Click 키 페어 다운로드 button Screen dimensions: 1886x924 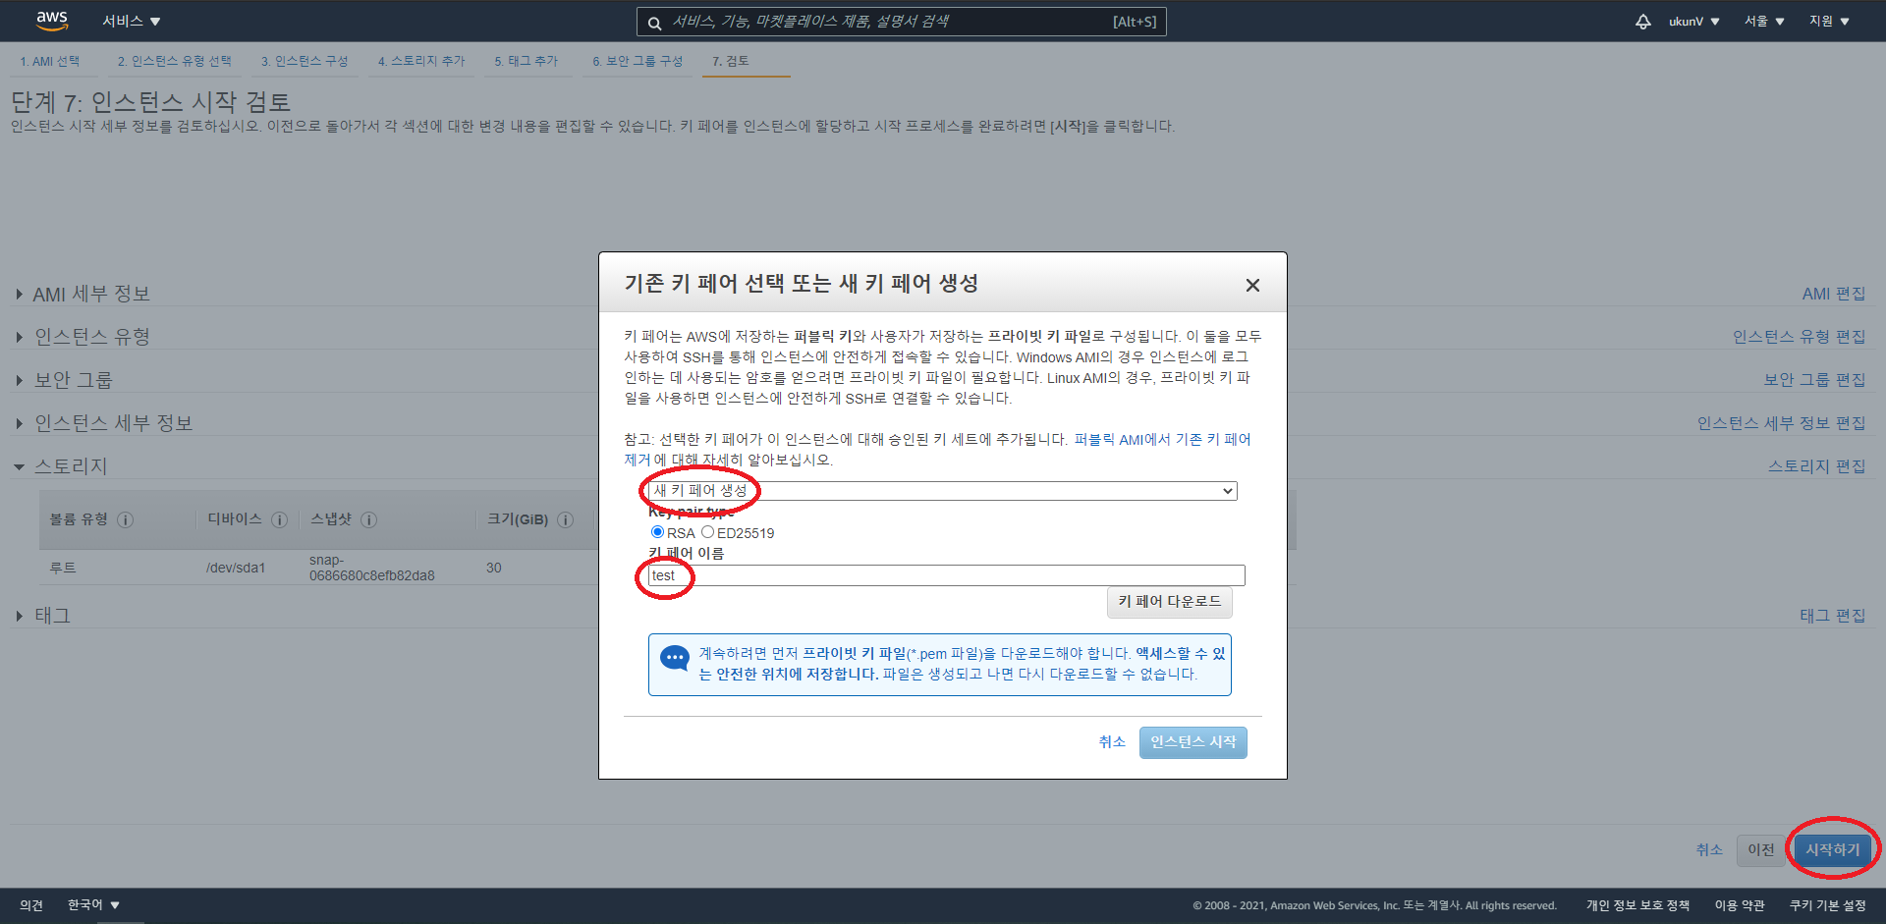(x=1169, y=602)
